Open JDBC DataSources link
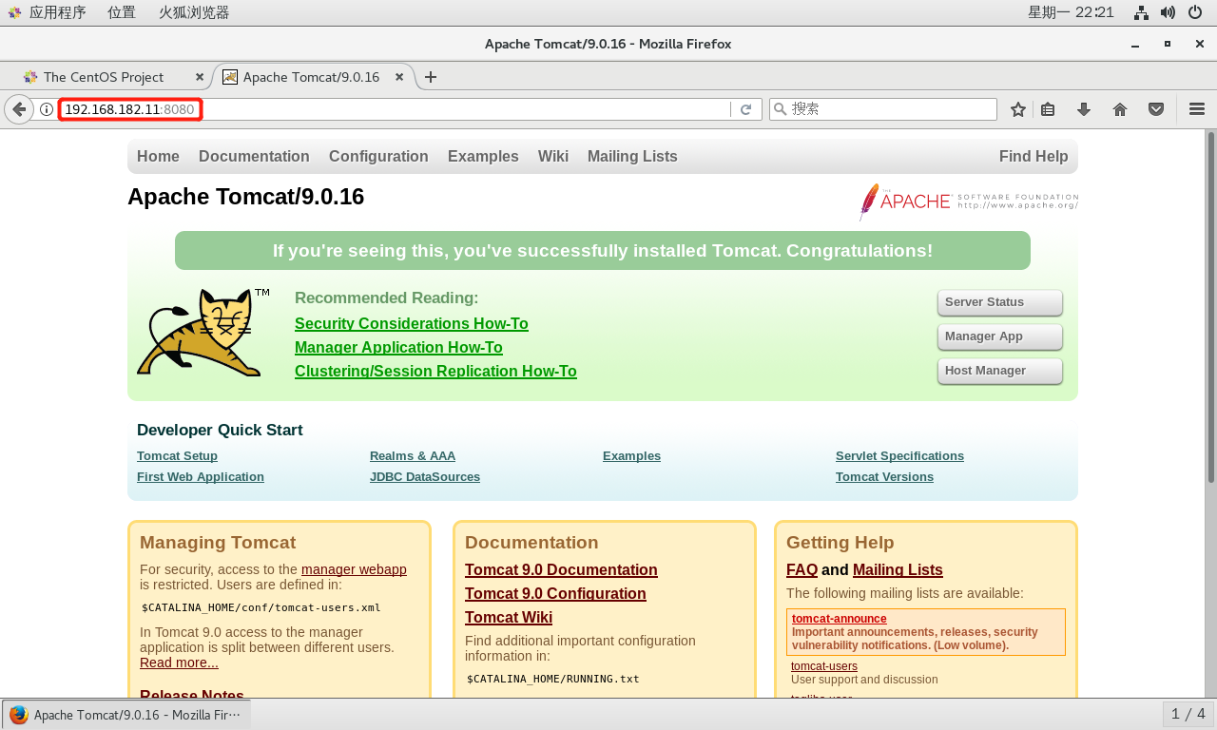 [x=425, y=477]
